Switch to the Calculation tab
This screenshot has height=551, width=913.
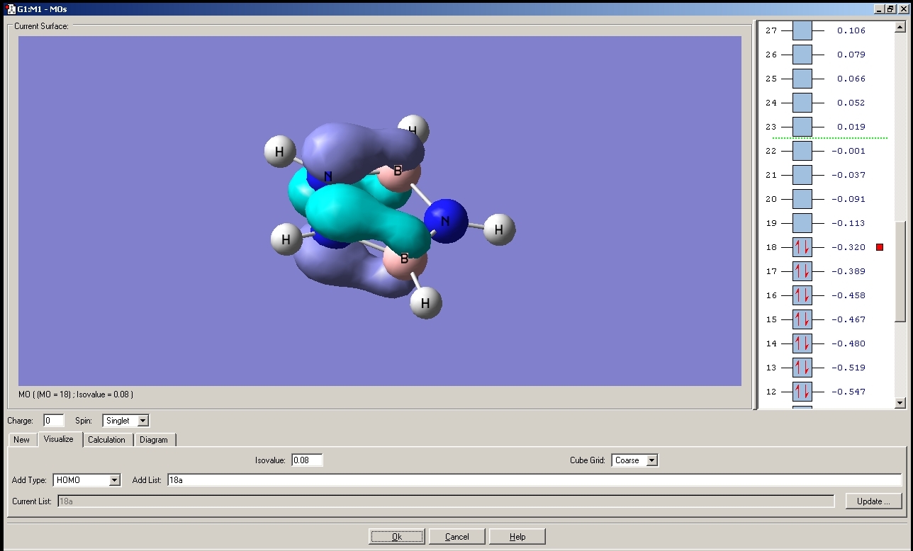click(106, 440)
